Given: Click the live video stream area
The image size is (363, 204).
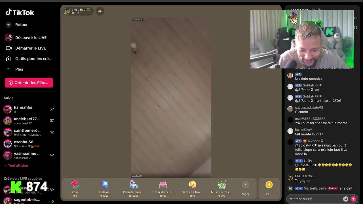Looking at the screenshot, I should (171, 98).
